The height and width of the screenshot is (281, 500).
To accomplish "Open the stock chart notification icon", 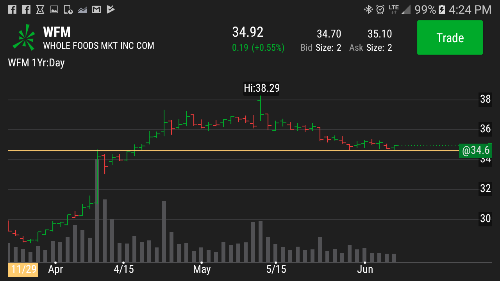I will [x=82, y=9].
